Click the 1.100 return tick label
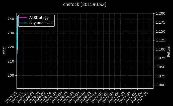Image resolution: width=173 pixels, height=106 pixels. (x=160, y=49)
